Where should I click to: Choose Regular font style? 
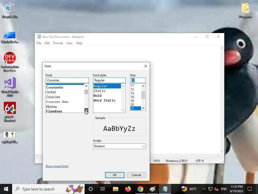(107, 86)
